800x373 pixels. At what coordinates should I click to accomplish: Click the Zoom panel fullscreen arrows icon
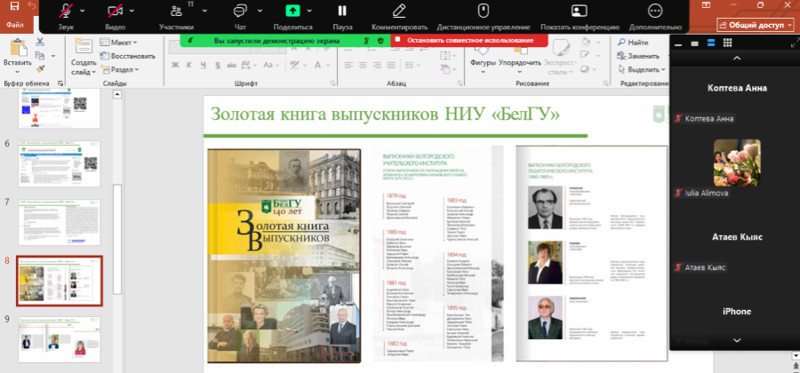tap(795, 43)
